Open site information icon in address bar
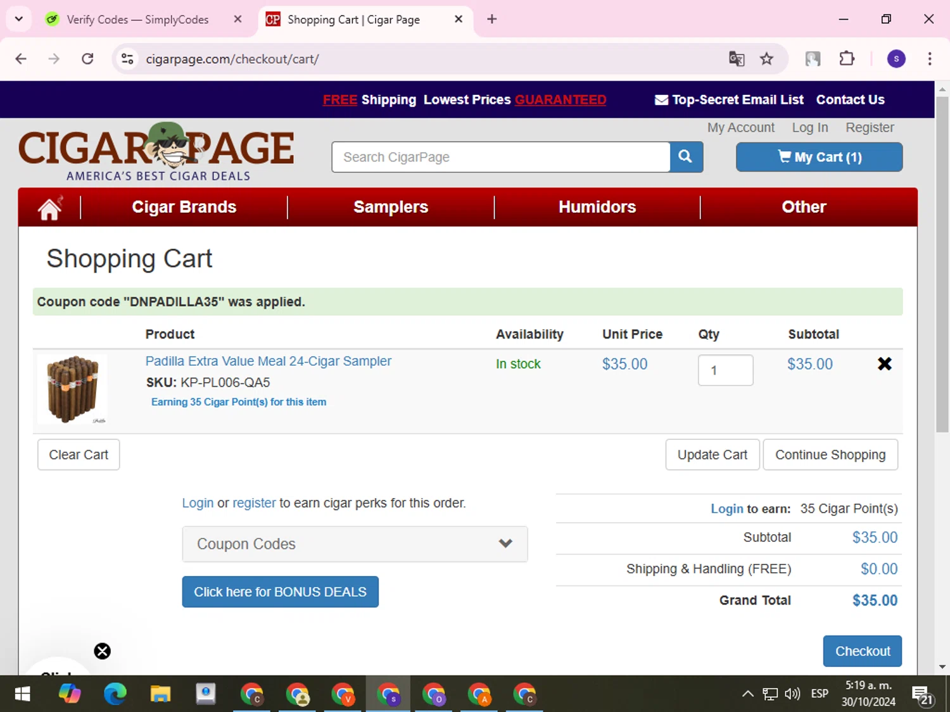 (x=127, y=59)
